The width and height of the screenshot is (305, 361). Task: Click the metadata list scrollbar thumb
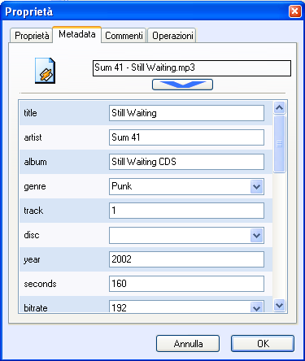tap(280, 144)
